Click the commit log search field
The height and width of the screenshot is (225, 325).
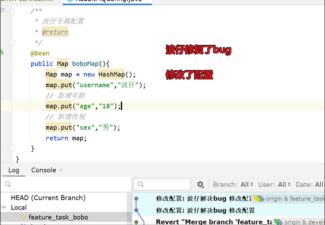tap(162, 184)
